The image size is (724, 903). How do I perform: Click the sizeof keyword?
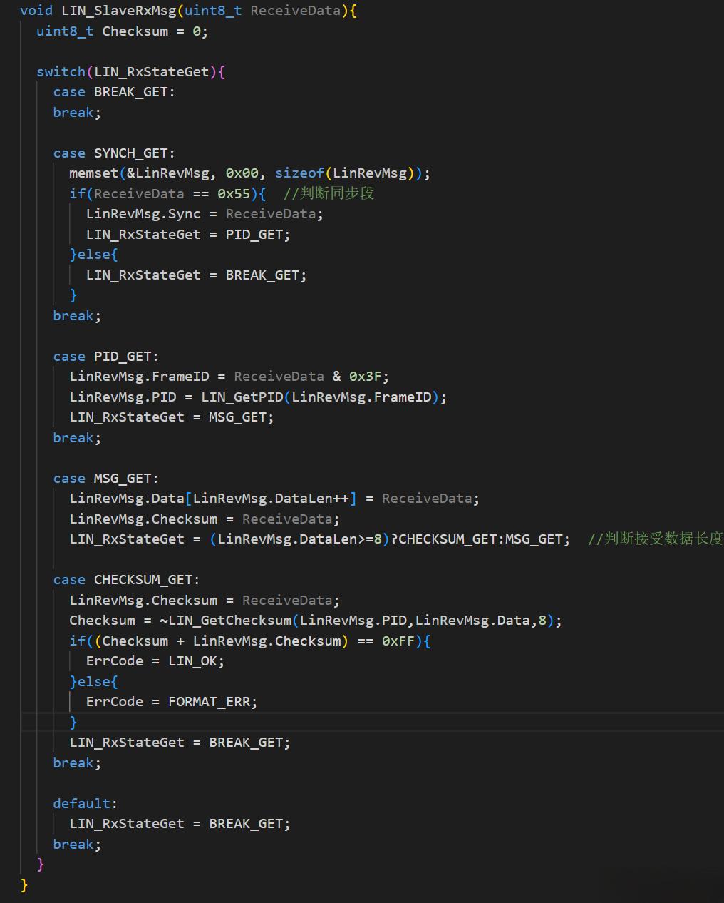coord(299,173)
